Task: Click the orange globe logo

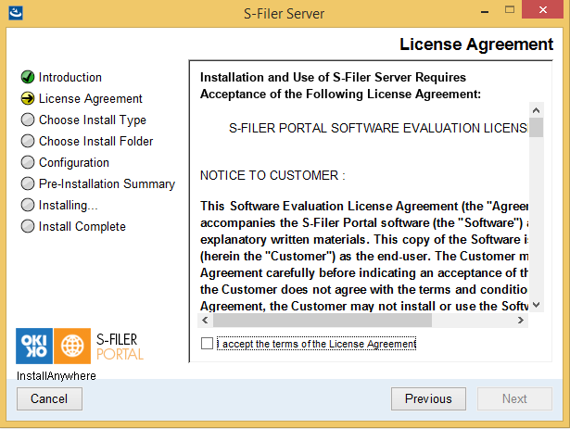Action: pos(72,347)
